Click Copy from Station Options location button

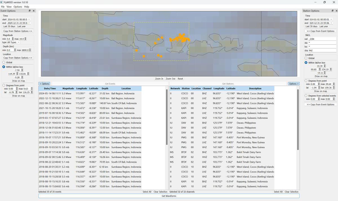[18, 58]
